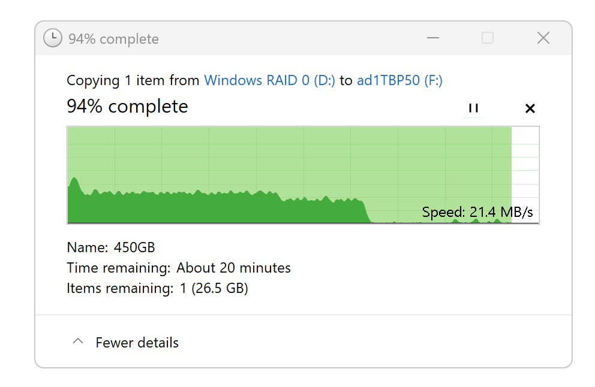
Task: Click the title bar "94% complete" text
Action: (x=113, y=39)
